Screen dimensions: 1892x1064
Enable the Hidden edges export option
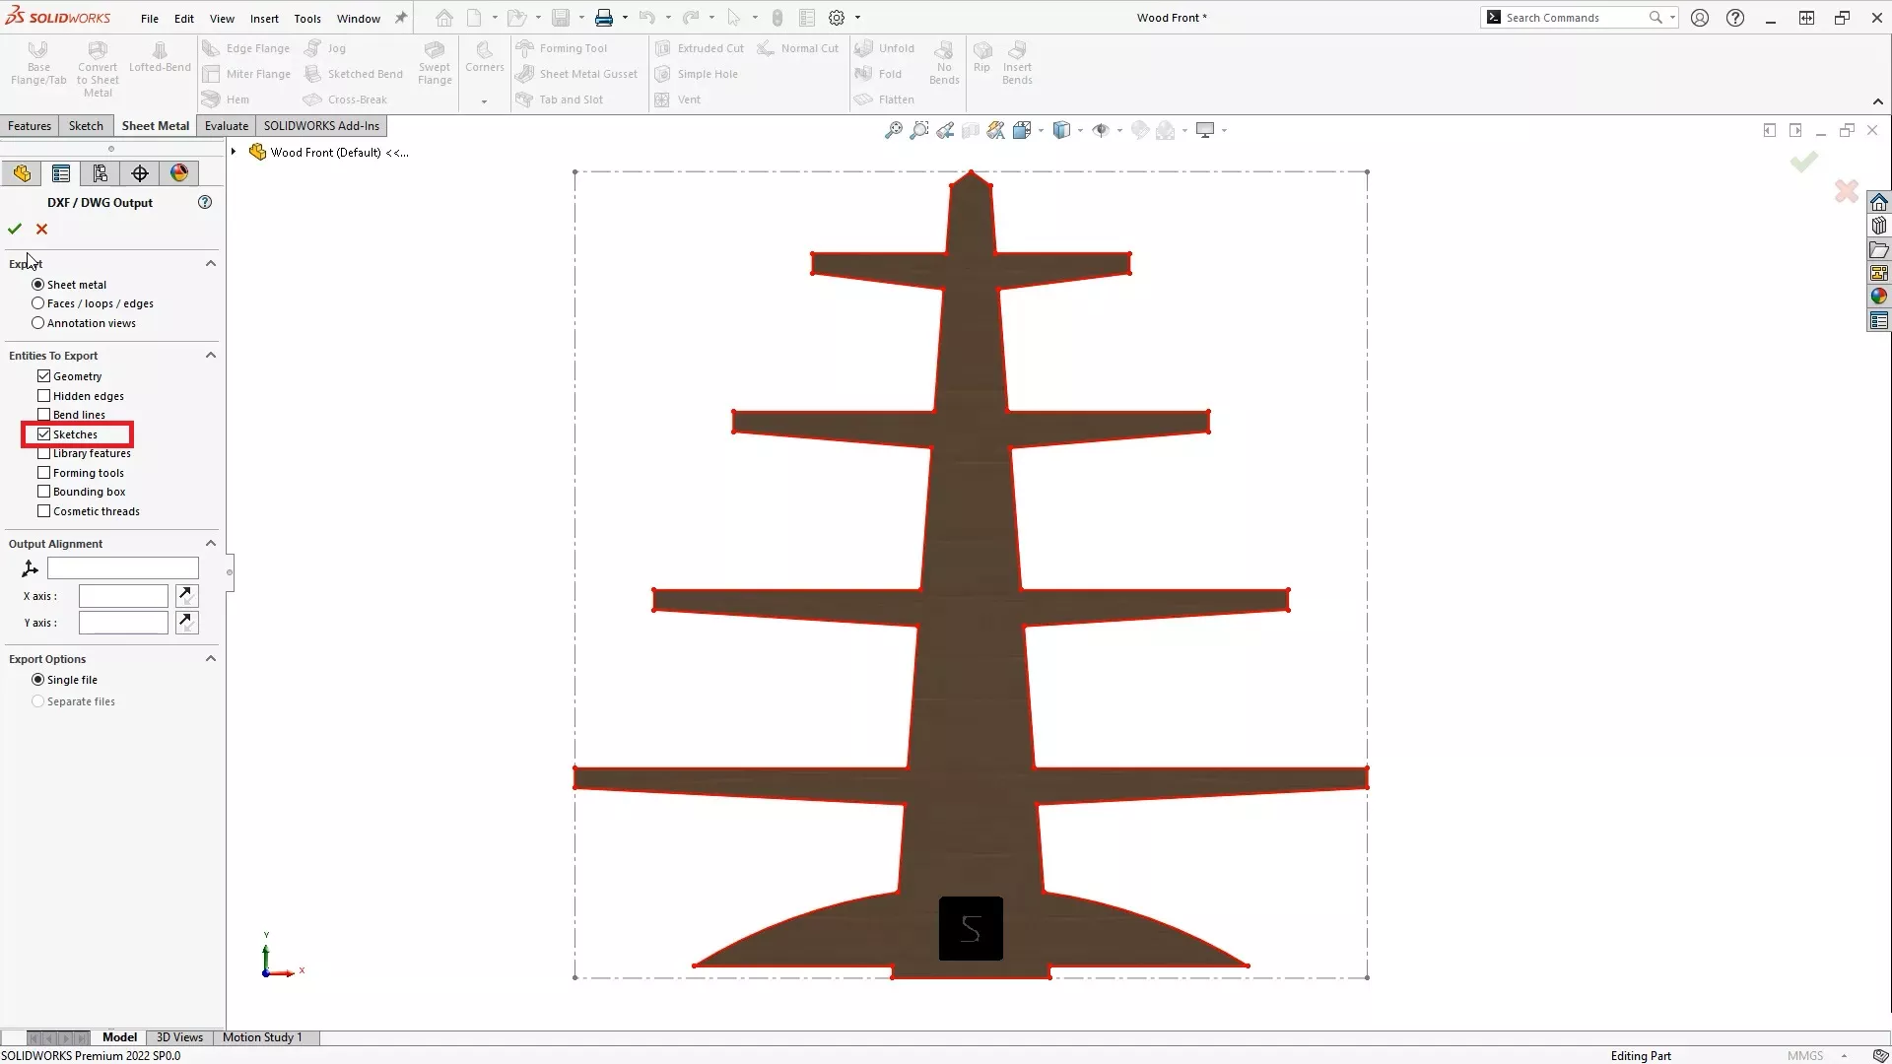[x=43, y=395]
